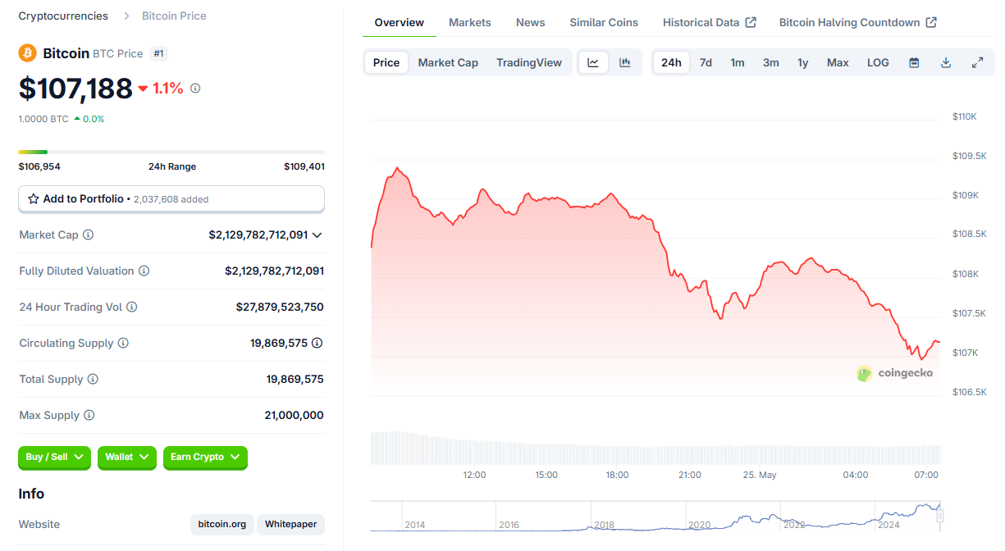Click the Bitcoin logo icon
Screen dimensions: 1005x551
[28, 53]
